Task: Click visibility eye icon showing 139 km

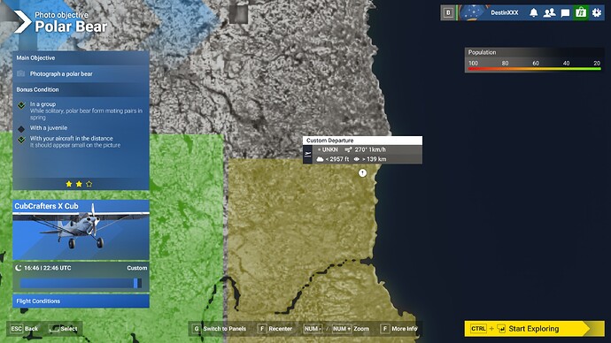Action: (x=356, y=159)
